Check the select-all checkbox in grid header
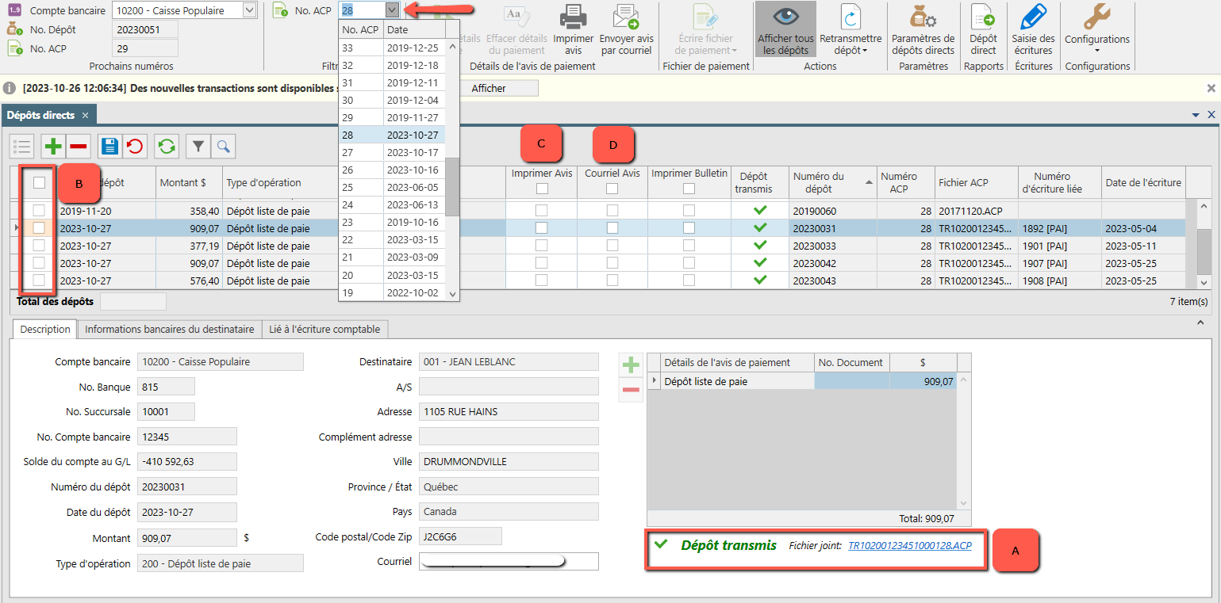Viewport: 1221px width, 603px height. click(39, 182)
